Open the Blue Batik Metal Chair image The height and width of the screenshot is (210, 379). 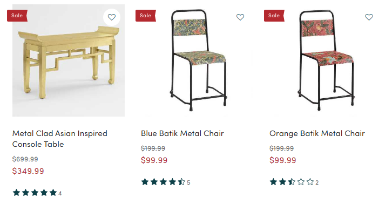[x=197, y=60]
